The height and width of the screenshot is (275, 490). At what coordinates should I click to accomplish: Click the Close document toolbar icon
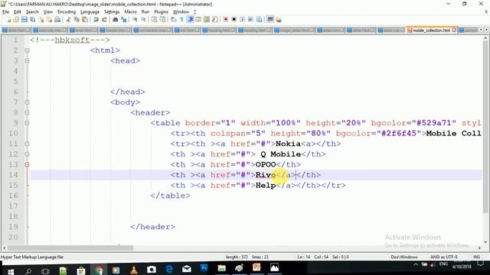[41, 20]
